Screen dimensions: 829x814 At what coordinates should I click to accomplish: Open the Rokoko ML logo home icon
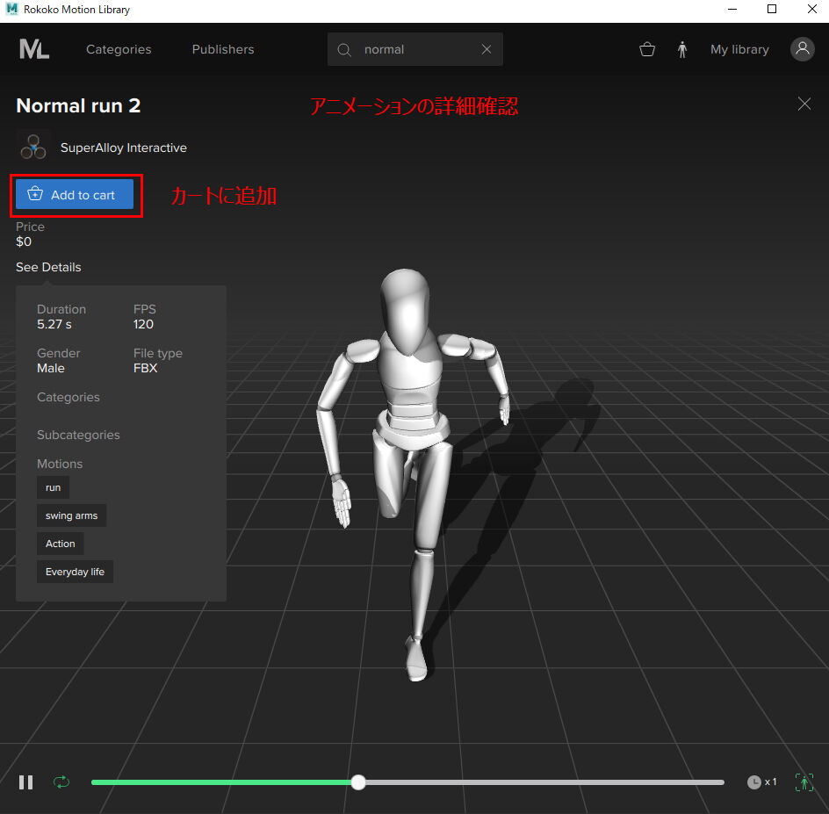tap(34, 49)
